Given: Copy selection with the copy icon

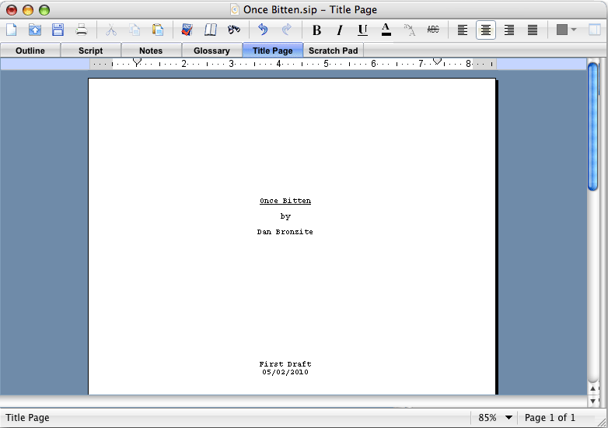Looking at the screenshot, I should [135, 30].
